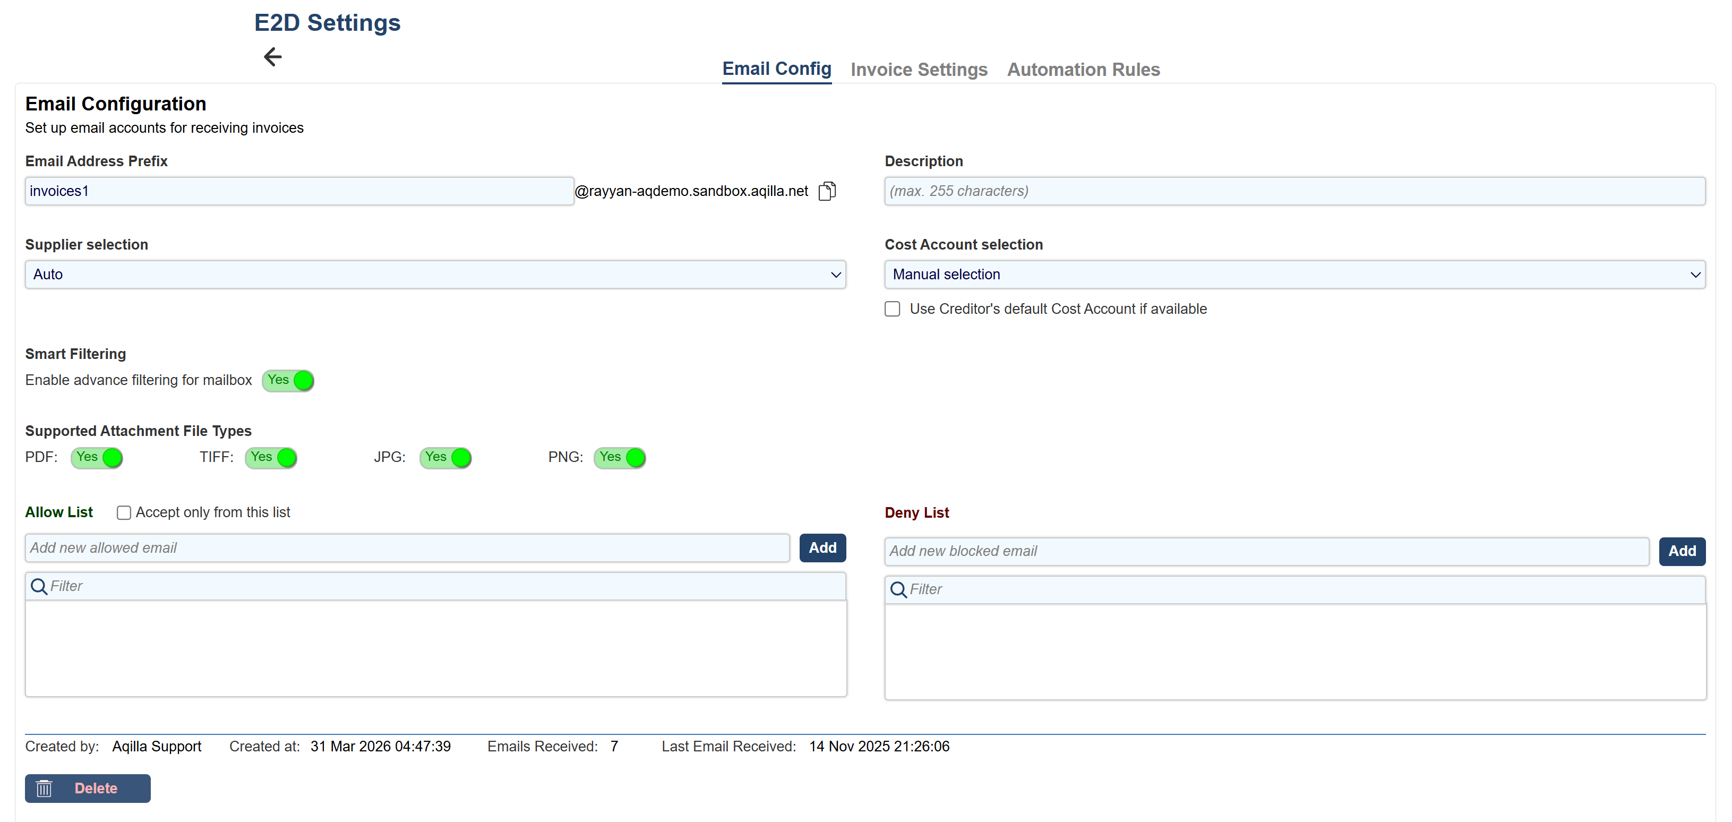1732x822 pixels.
Task: Click the trash icon on Delete button
Action: pyautogui.click(x=44, y=789)
